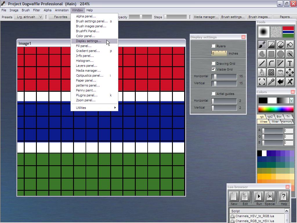Choose the Text tool

coord(290,63)
